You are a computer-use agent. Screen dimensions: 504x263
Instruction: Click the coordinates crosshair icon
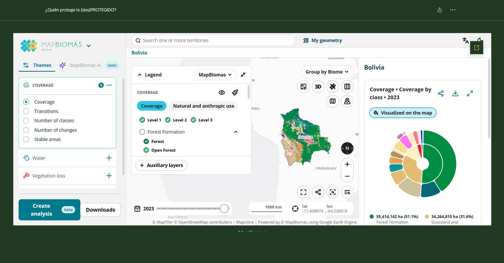point(295,208)
